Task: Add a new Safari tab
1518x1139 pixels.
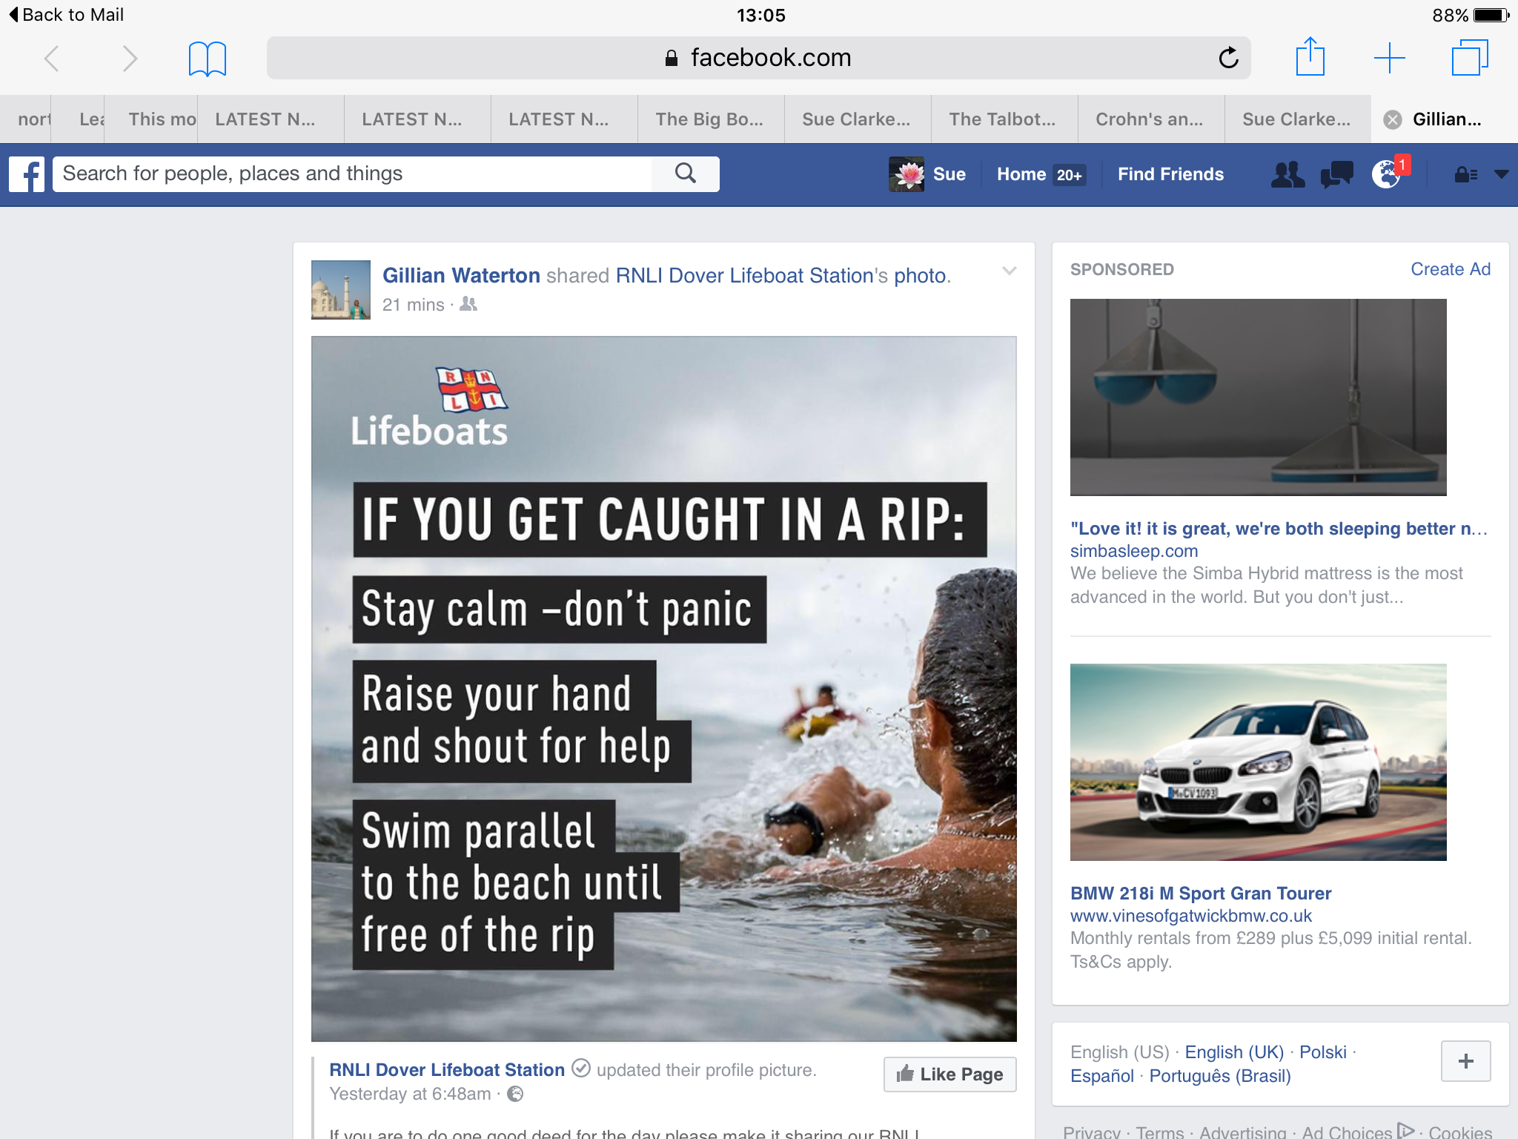Action: pos(1389,58)
